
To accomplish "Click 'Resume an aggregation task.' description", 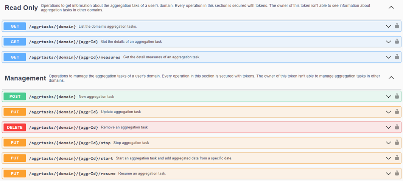I will coord(142,173).
